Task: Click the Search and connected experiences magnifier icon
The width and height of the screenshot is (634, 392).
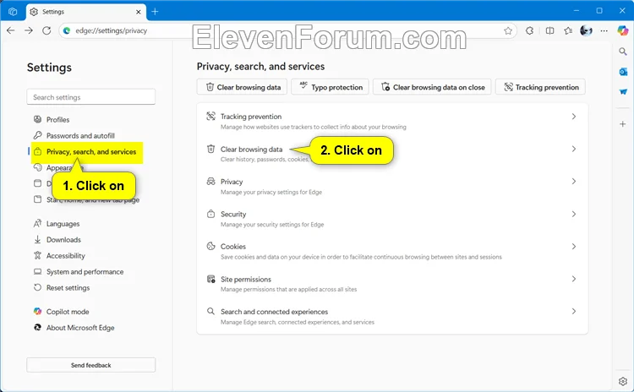Action: pos(210,311)
